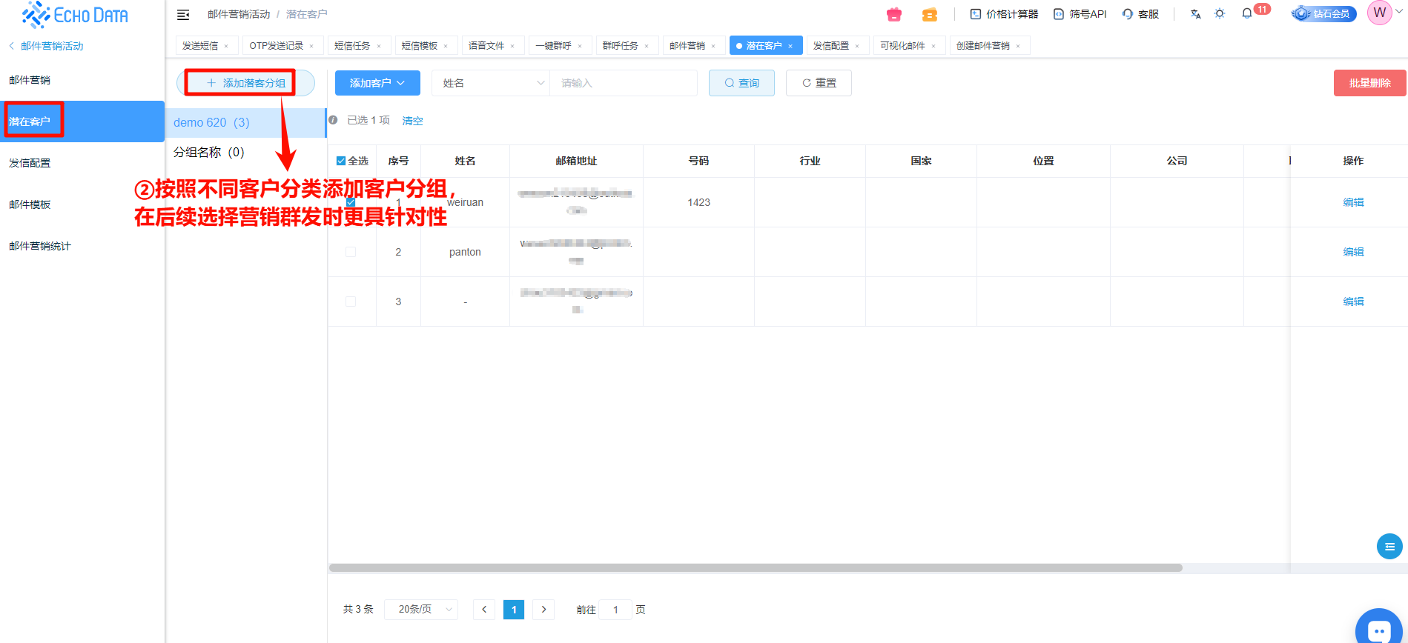Open notifications bell with 11 badge
The width and height of the screenshot is (1408, 643).
(x=1247, y=14)
